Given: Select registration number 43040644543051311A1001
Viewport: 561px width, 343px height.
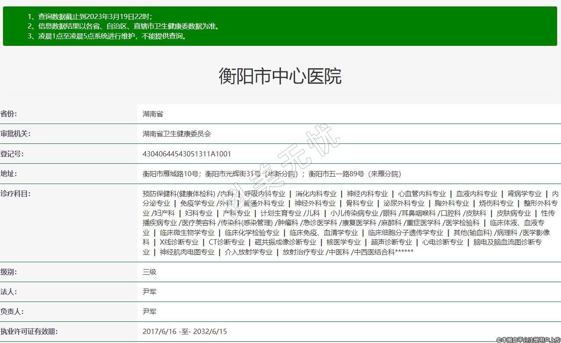Looking at the screenshot, I should pyautogui.click(x=187, y=154).
